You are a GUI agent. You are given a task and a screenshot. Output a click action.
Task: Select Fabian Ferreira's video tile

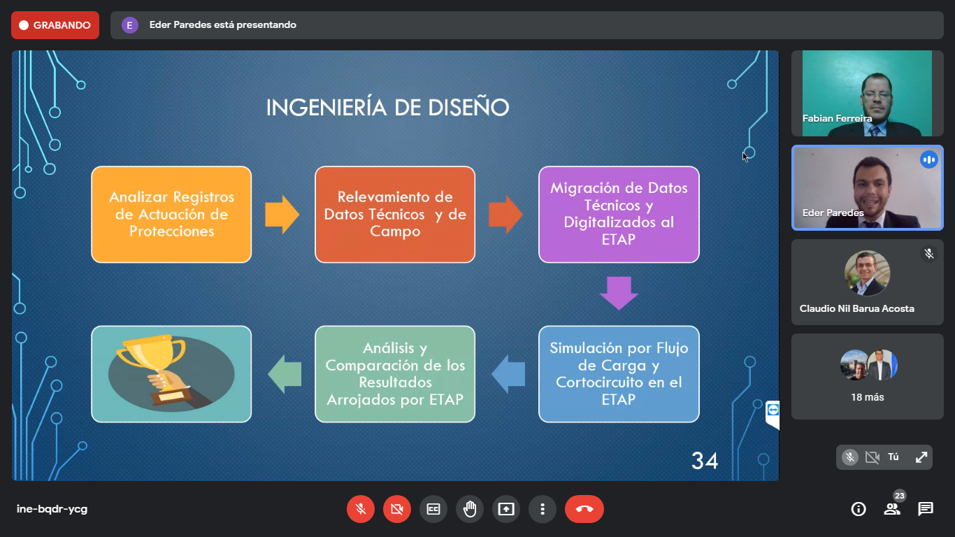867,93
